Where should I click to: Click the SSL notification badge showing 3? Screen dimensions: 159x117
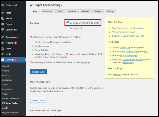[7, 108]
